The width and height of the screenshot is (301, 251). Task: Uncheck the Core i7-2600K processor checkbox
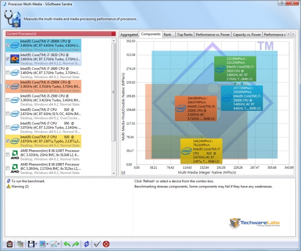(8, 45)
